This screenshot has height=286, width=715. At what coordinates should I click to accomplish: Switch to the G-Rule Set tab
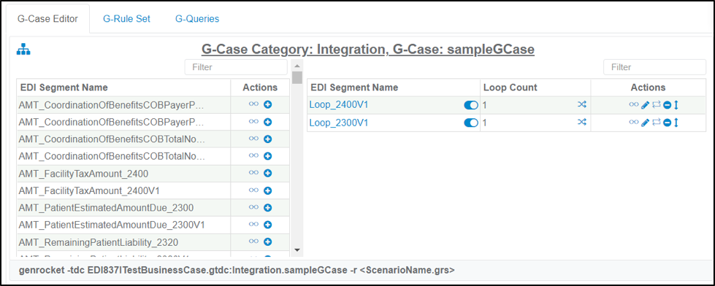point(127,19)
